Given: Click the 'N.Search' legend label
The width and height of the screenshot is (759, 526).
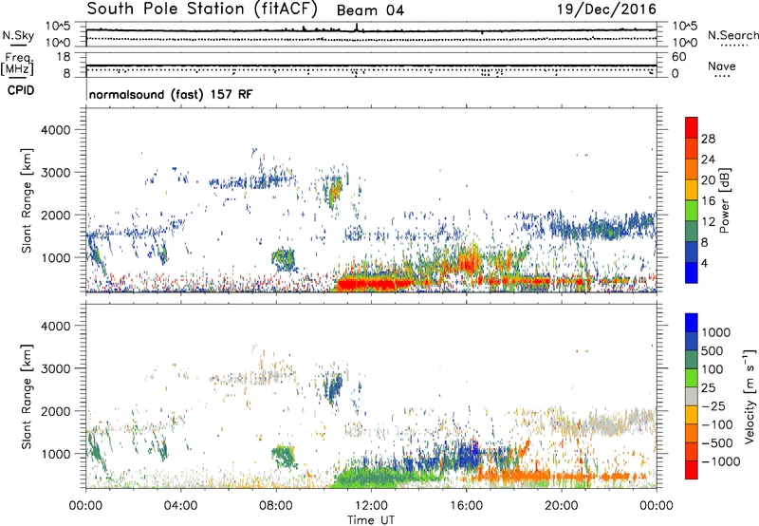Looking at the screenshot, I should click(732, 35).
